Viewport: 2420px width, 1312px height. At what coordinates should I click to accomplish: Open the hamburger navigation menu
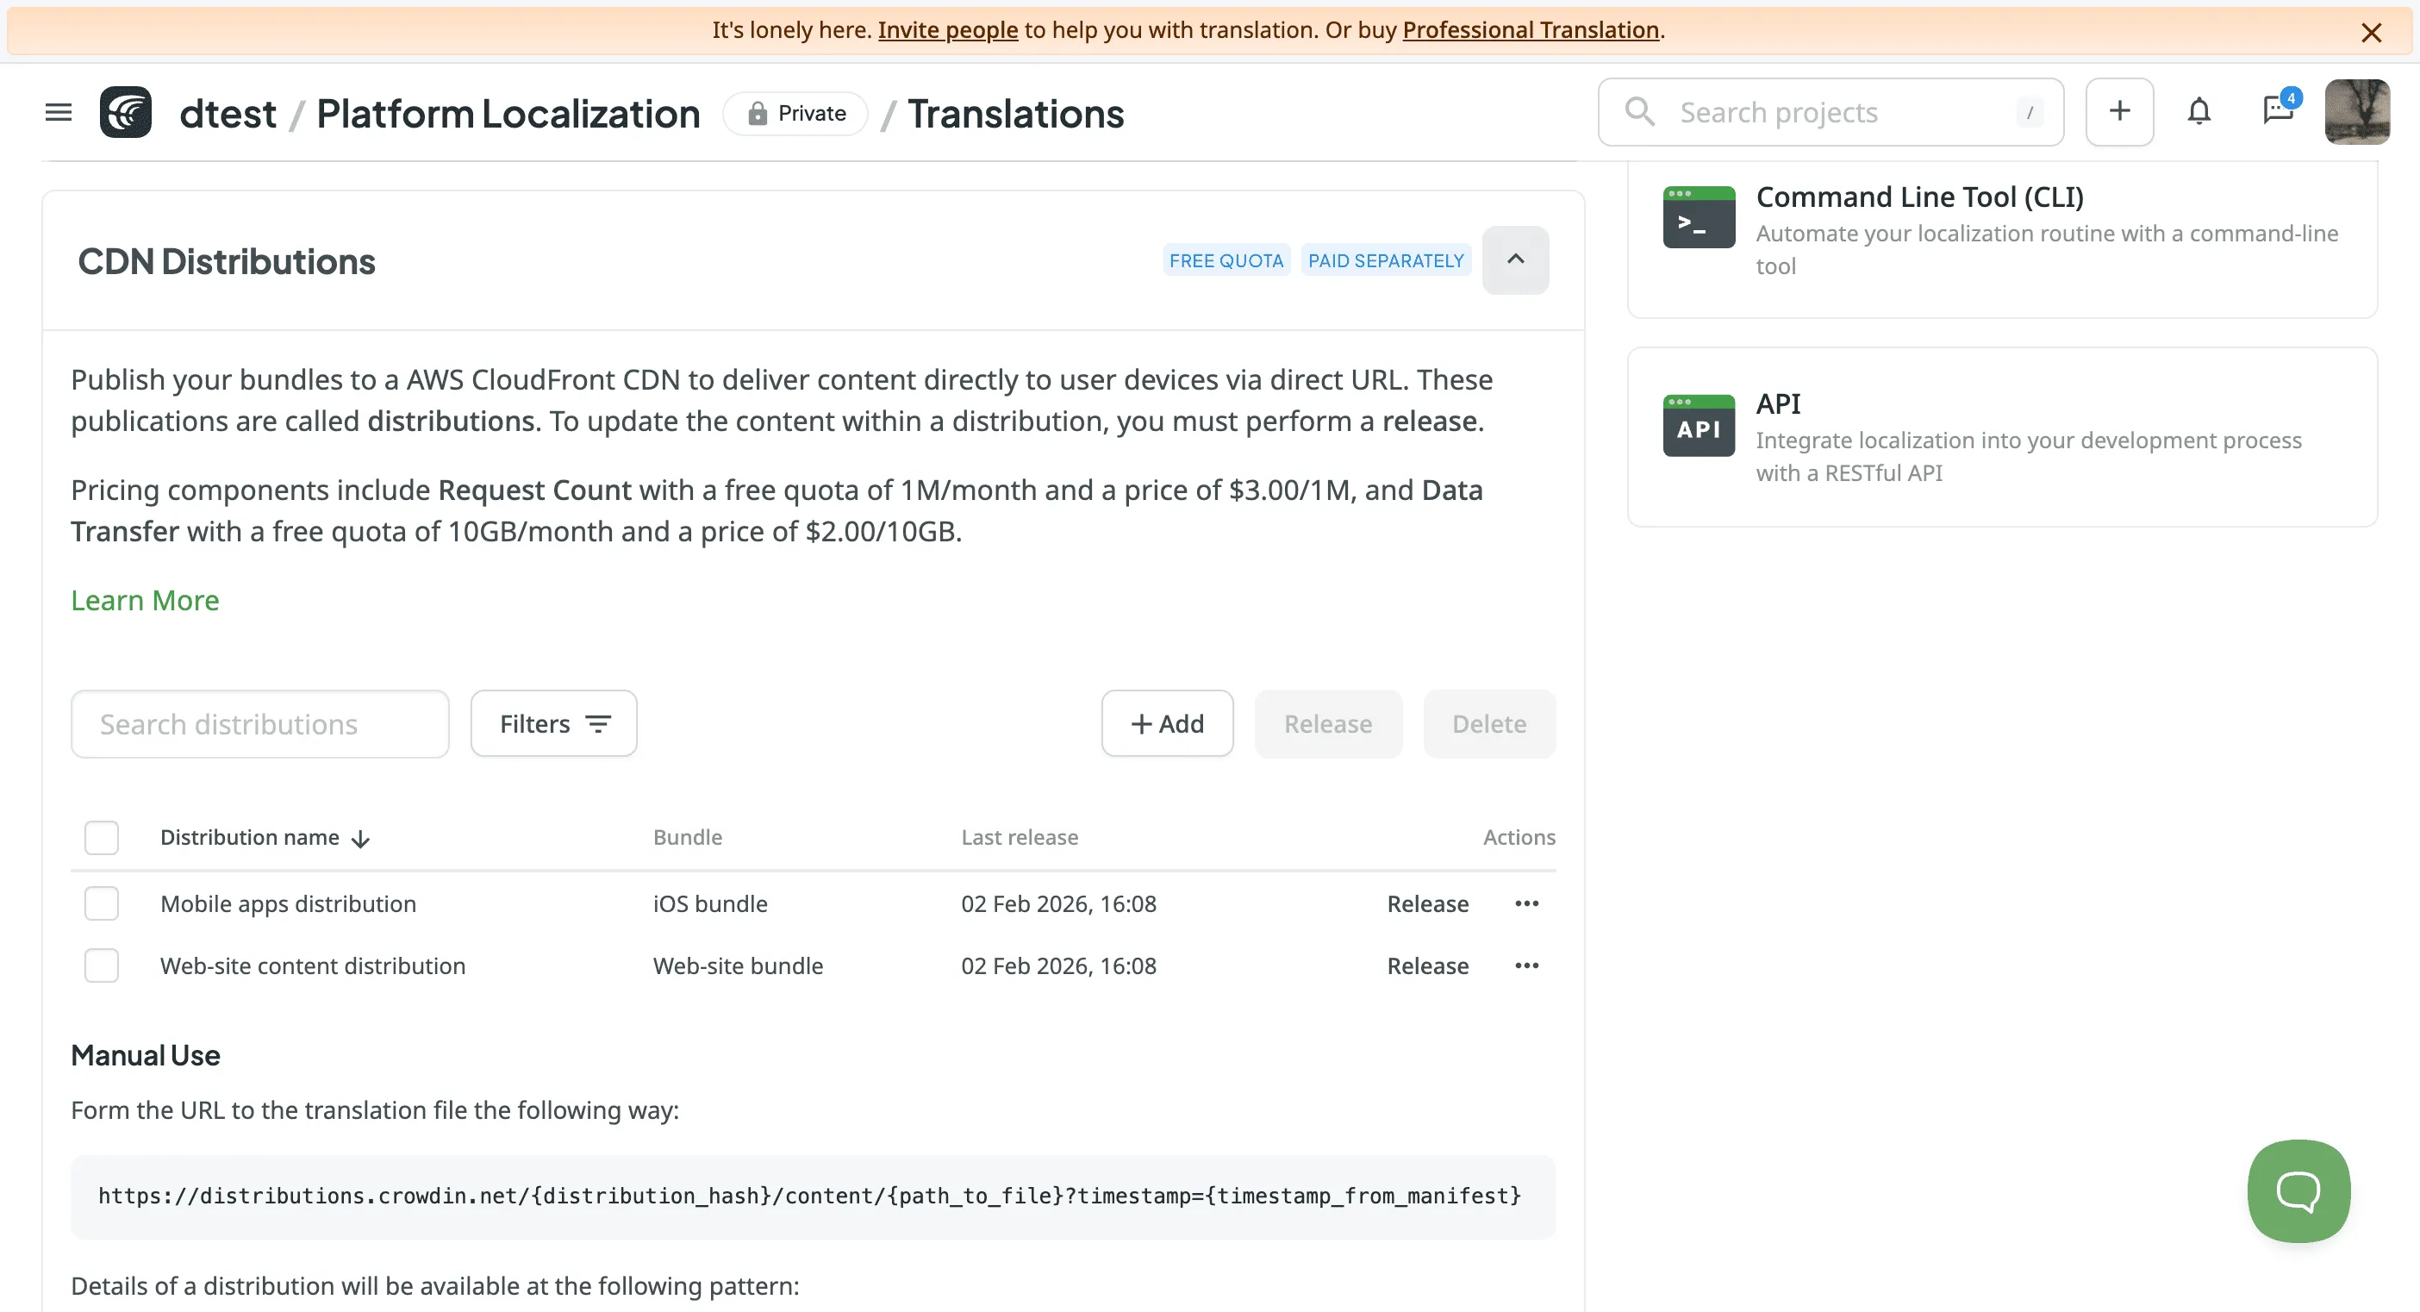pyautogui.click(x=59, y=113)
